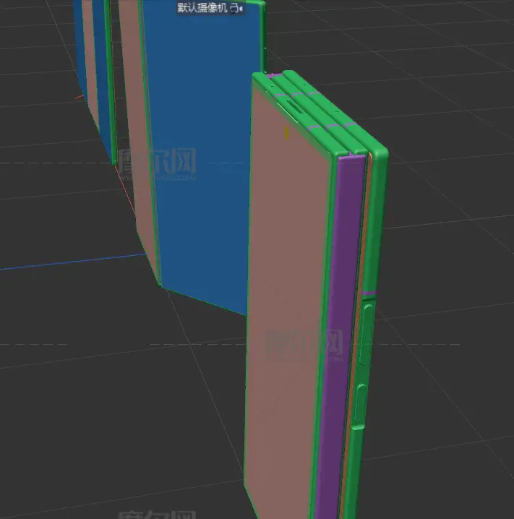The height and width of the screenshot is (519, 514).
Task: Click the 默认摄像机 camera label
Action: coord(202,8)
